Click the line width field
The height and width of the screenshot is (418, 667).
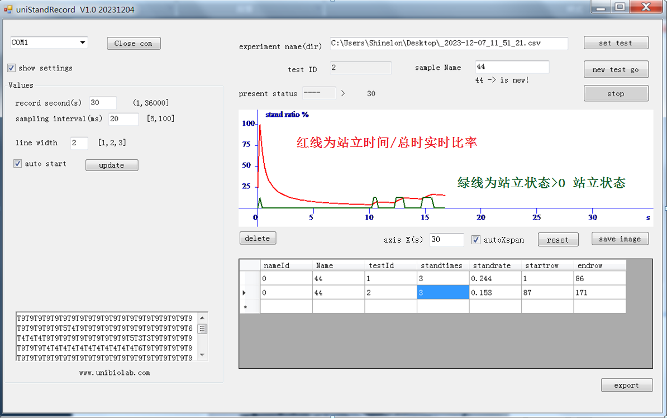click(x=79, y=143)
